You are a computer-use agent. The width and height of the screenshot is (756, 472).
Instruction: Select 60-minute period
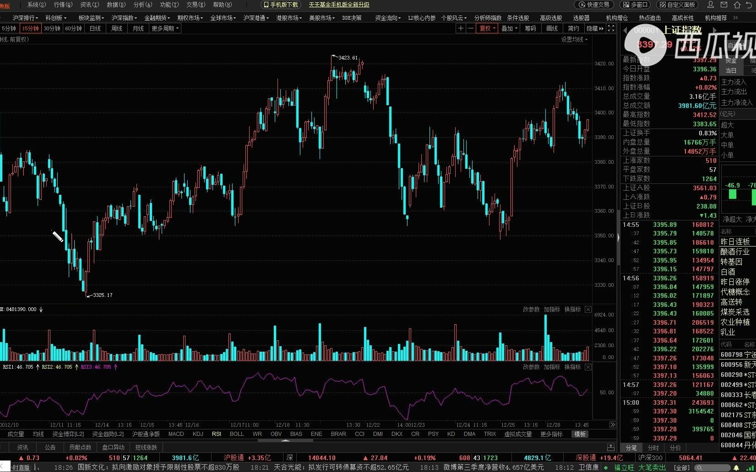coord(73,28)
